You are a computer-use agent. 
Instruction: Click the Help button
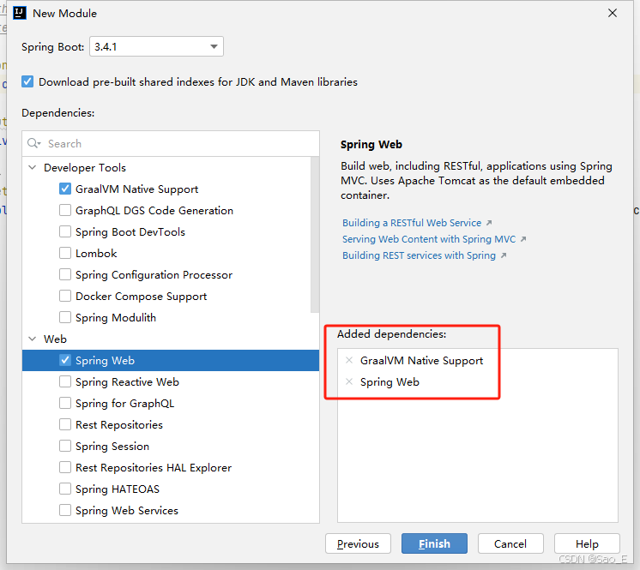[587, 543]
